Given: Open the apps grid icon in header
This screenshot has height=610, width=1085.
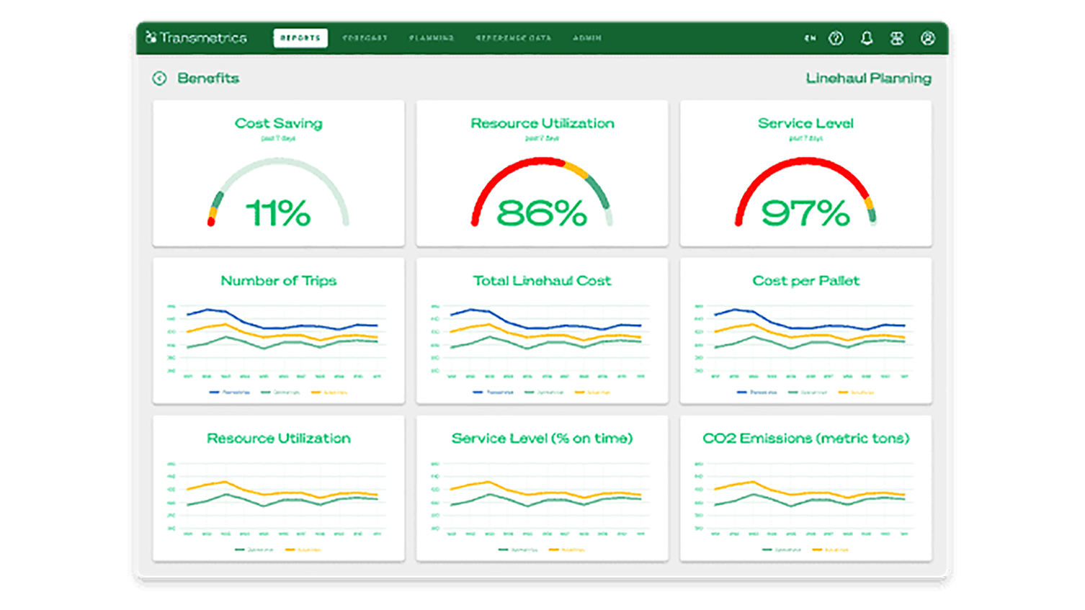Looking at the screenshot, I should pos(897,38).
